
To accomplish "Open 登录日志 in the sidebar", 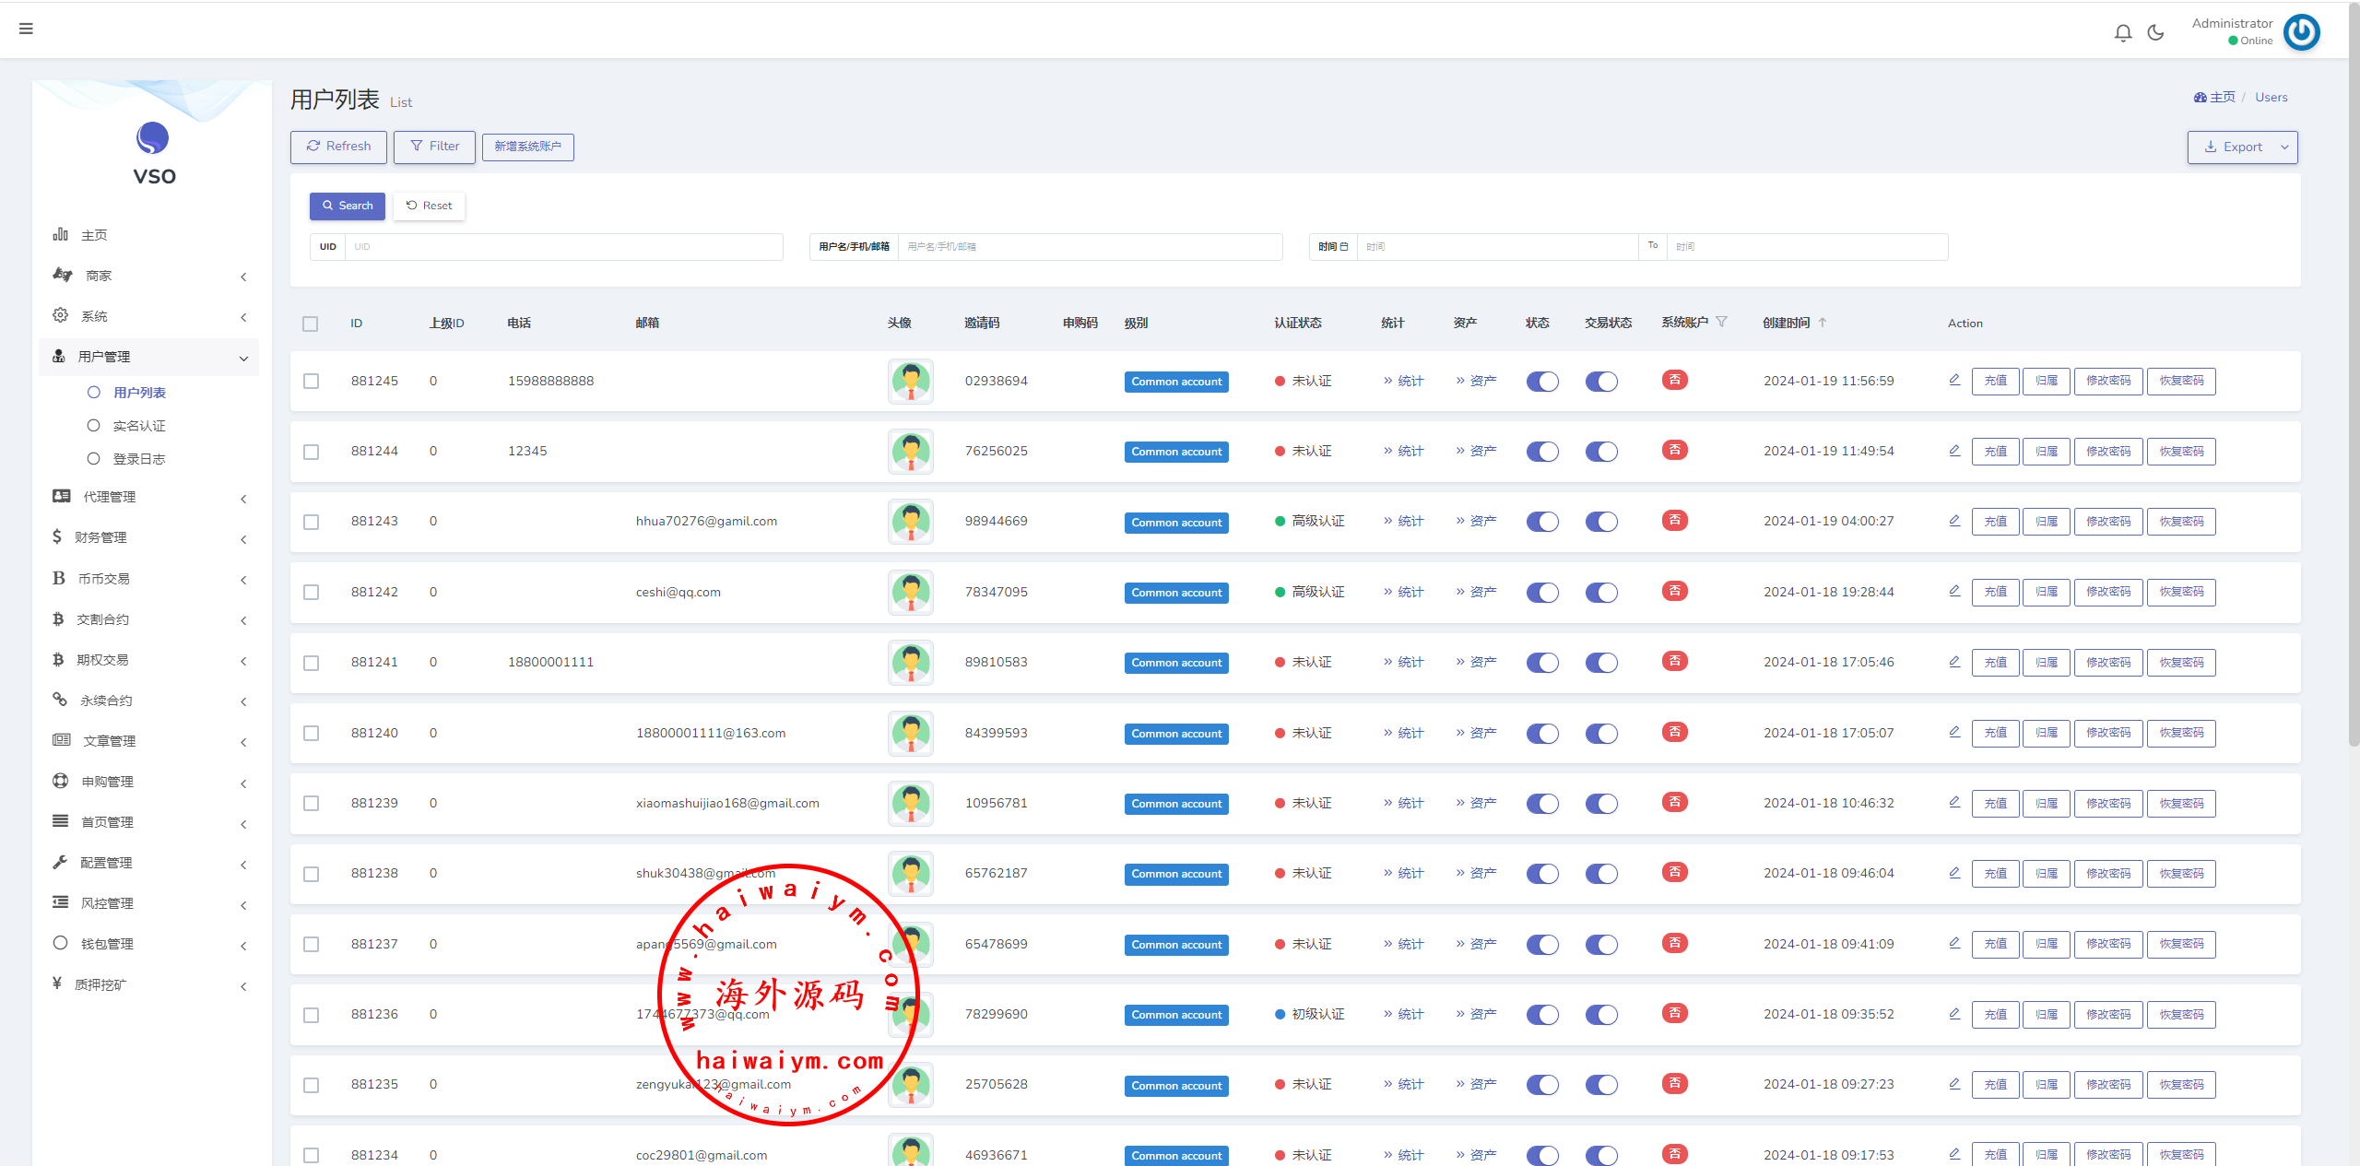I will (x=139, y=459).
